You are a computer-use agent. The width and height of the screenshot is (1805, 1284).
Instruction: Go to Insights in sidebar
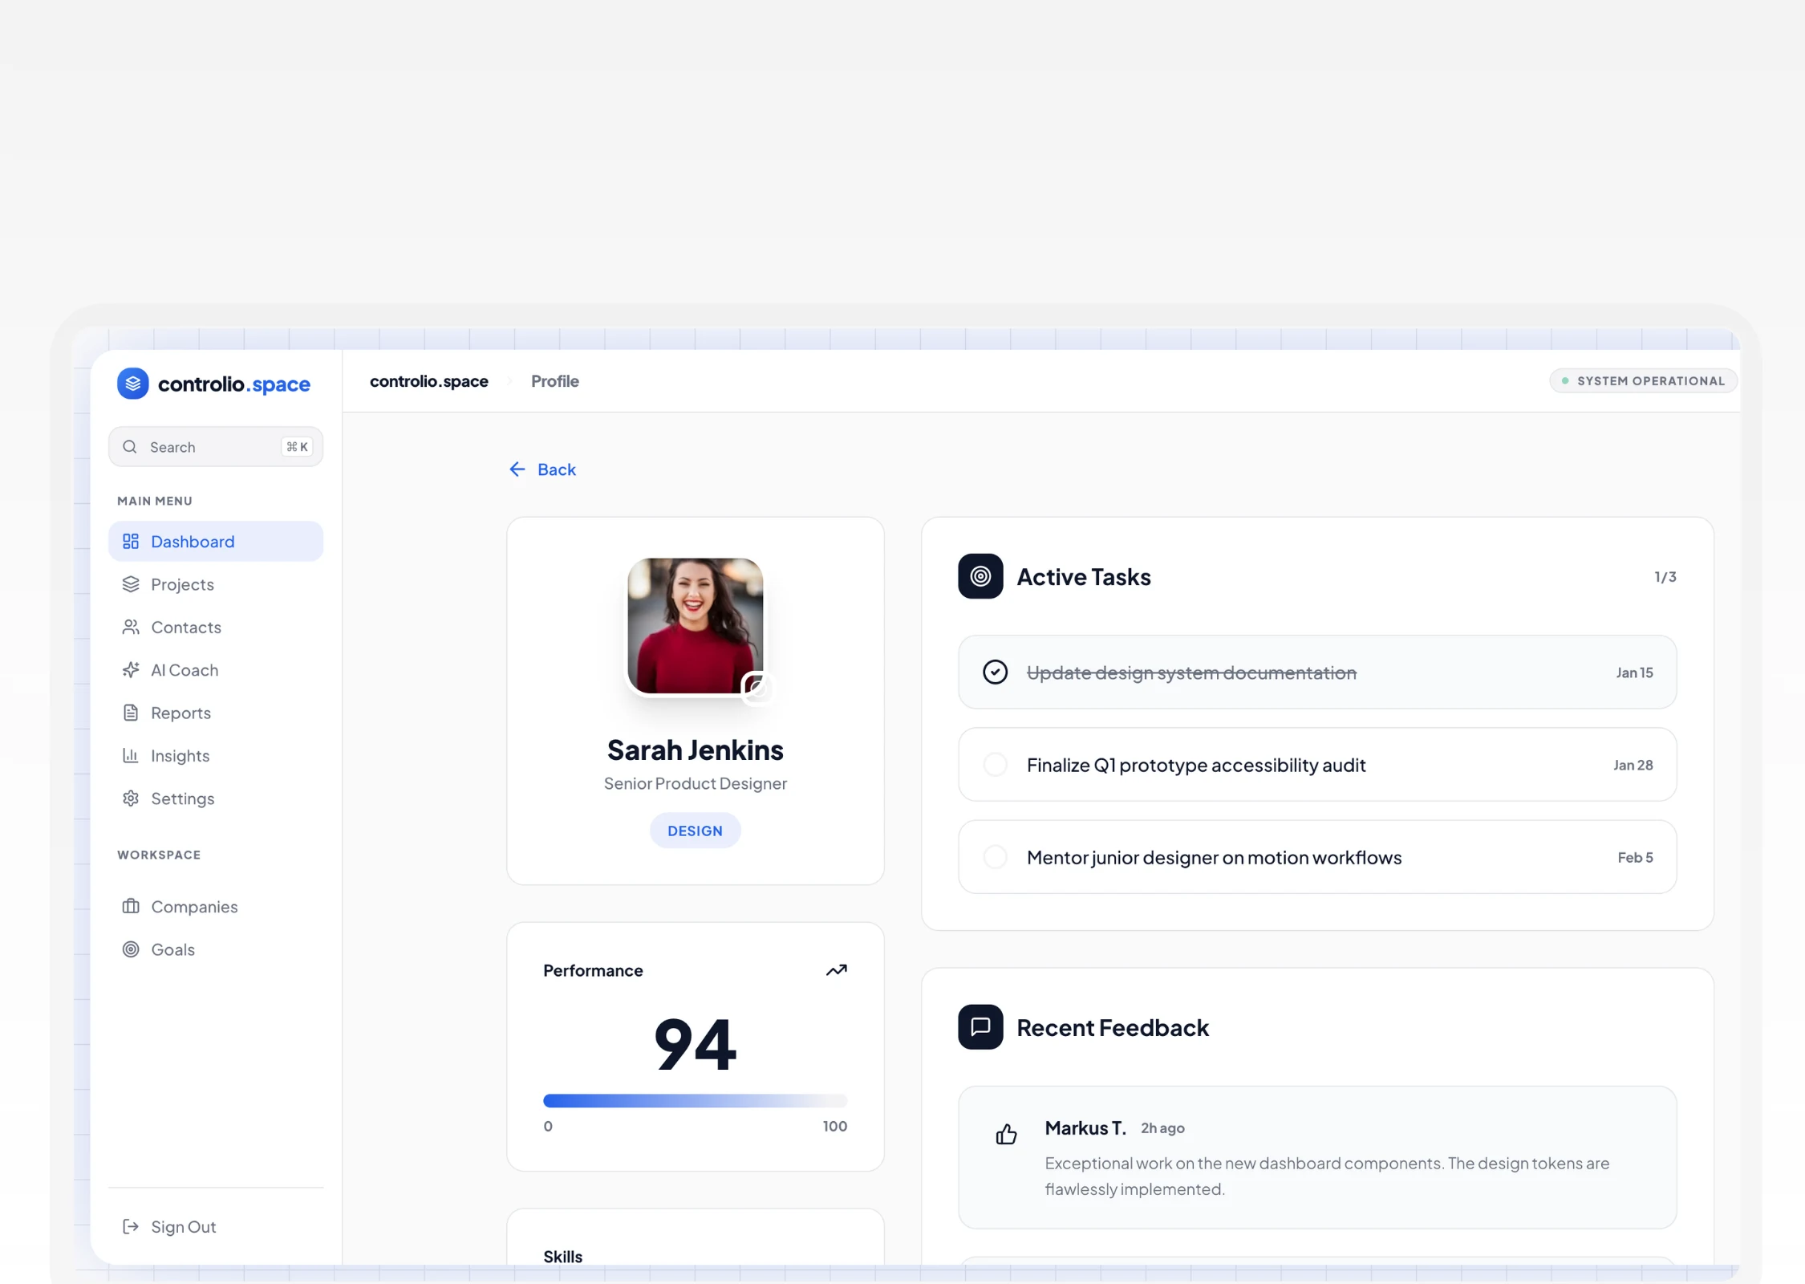(x=180, y=756)
